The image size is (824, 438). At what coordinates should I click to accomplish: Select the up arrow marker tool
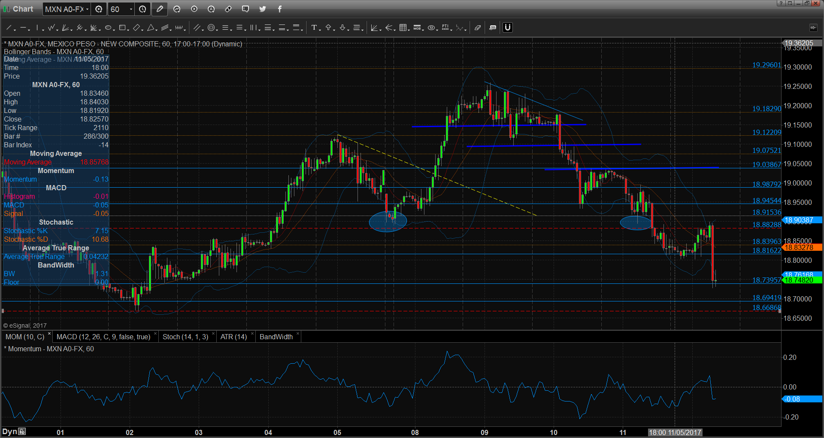point(328,28)
